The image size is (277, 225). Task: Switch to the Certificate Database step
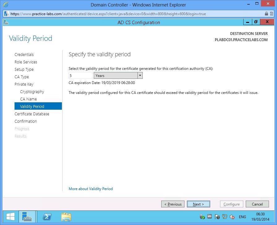pos(32,114)
